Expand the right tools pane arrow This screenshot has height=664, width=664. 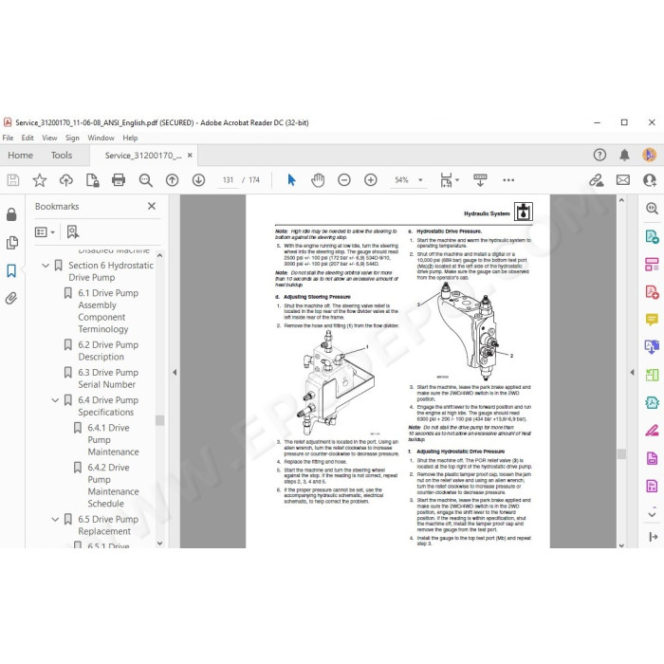[x=632, y=372]
